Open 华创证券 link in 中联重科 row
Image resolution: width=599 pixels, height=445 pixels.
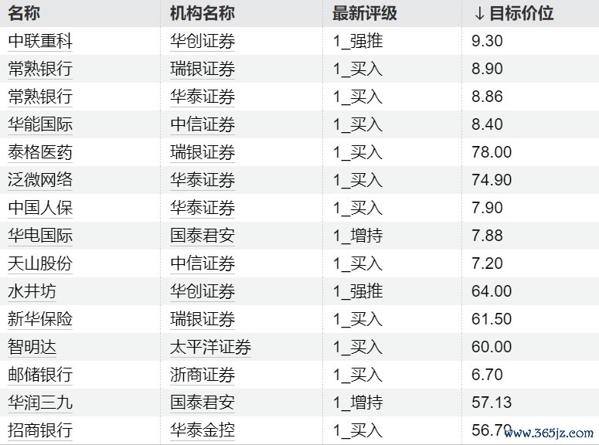pyautogui.click(x=202, y=41)
